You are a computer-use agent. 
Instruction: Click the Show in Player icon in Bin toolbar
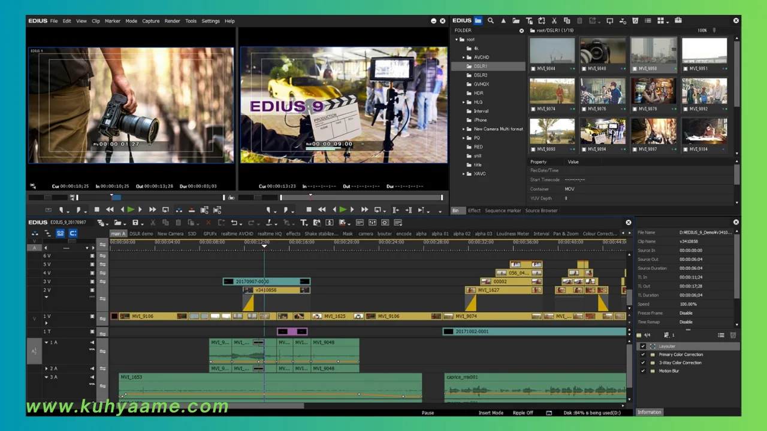click(x=609, y=20)
